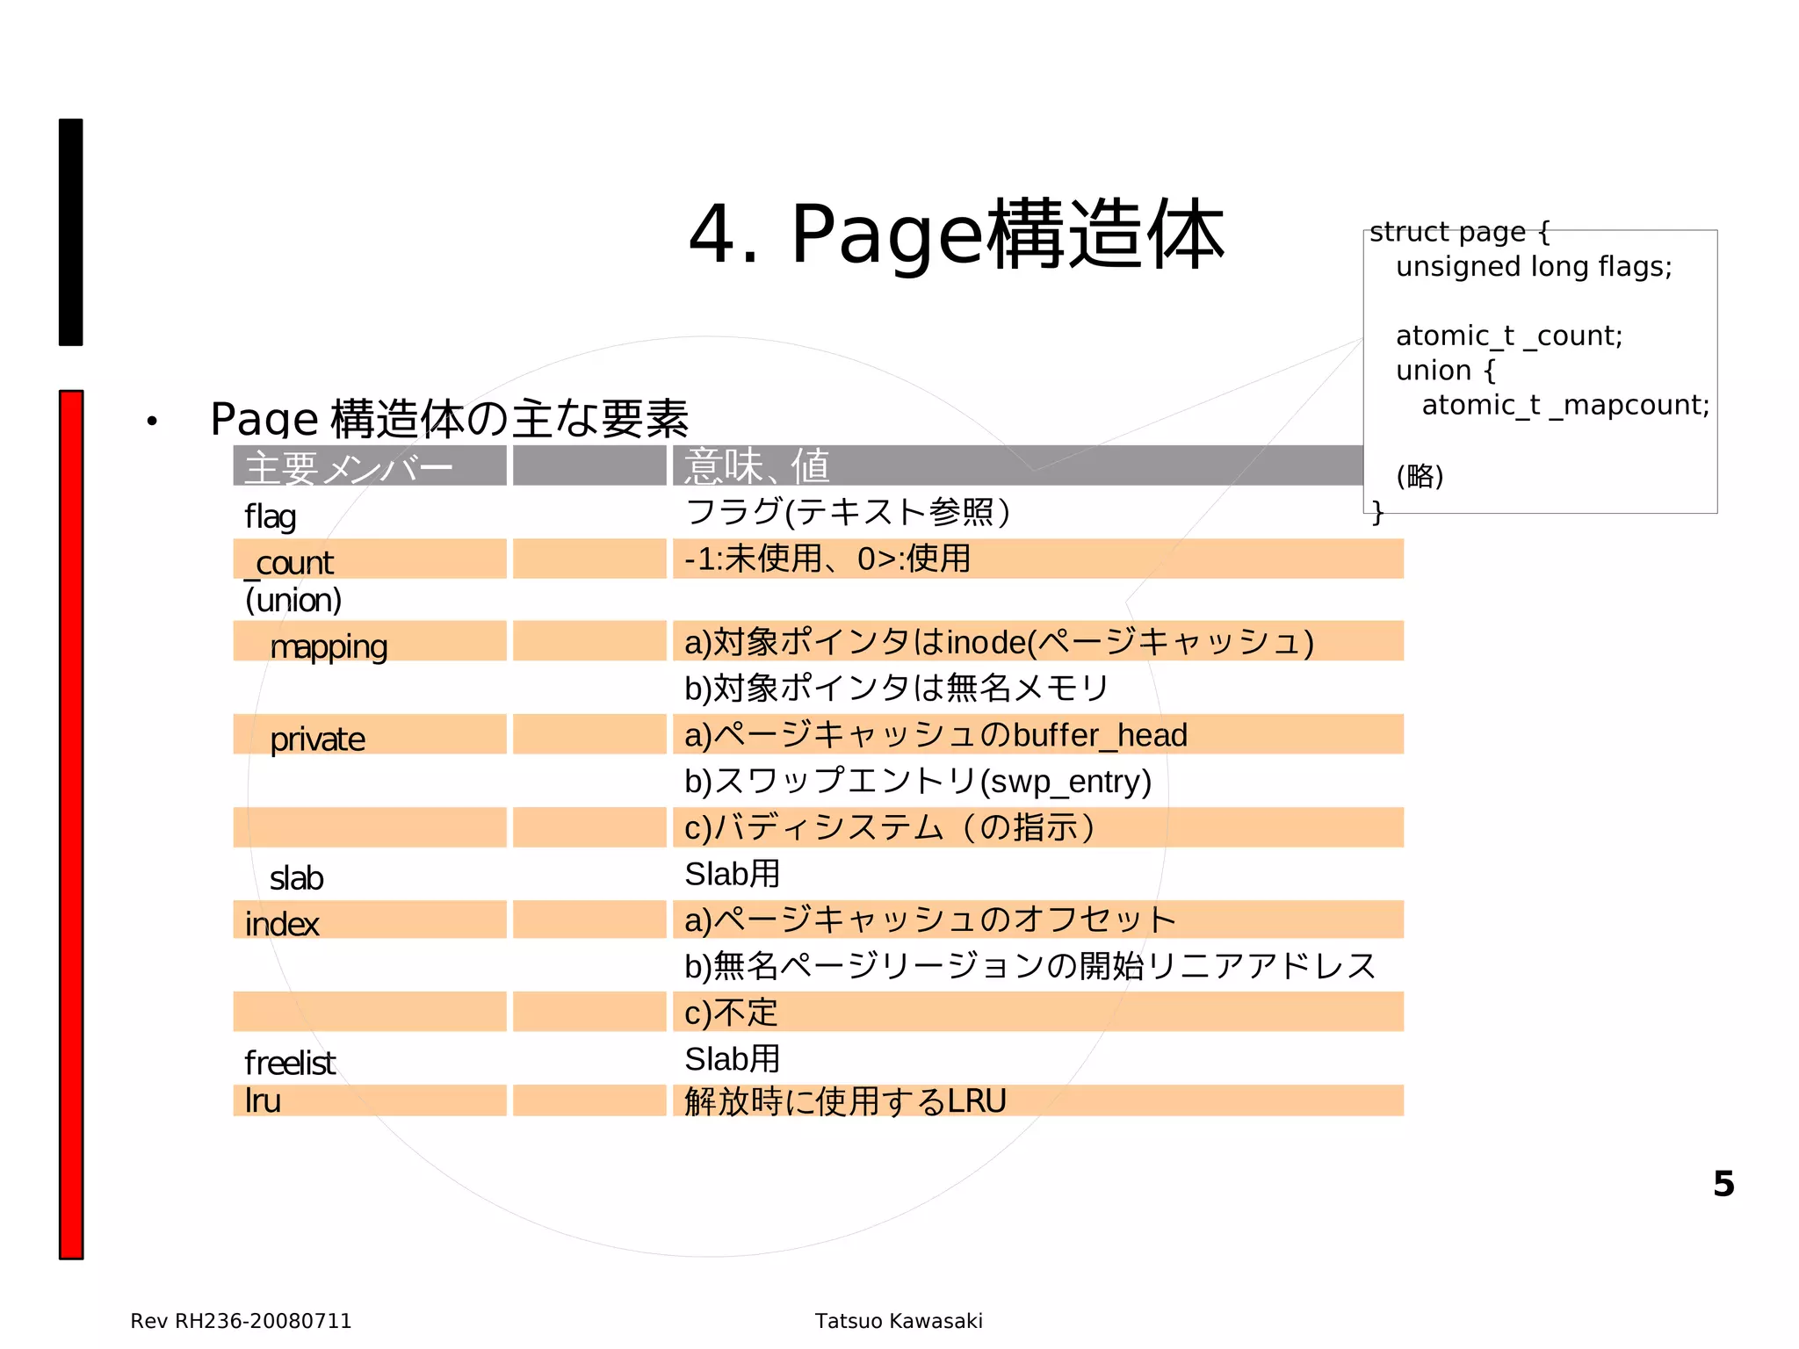The image size is (1799, 1349).
Task: Click 'a)ページキャッシュのオフセット'
Action: (930, 920)
